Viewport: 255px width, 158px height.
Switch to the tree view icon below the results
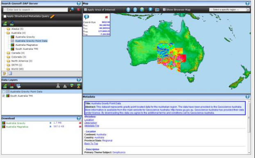tap(5, 73)
